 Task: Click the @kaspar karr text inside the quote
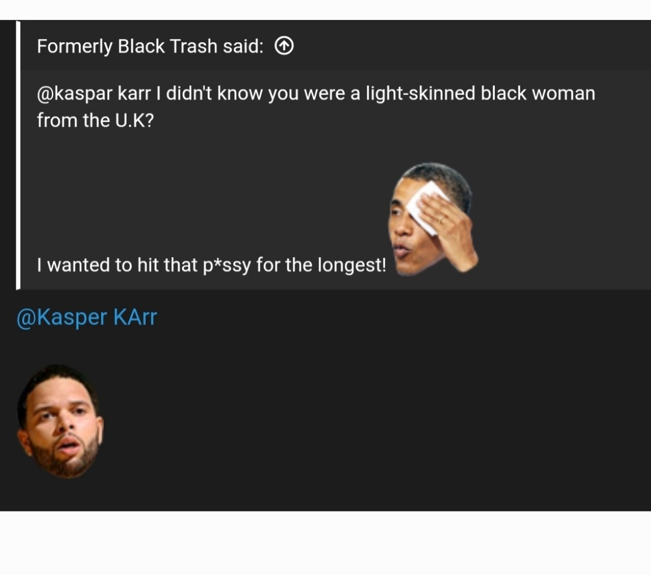click(94, 94)
